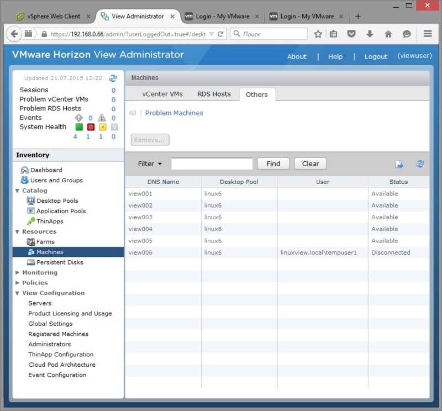Collapse the View Configuration section
The width and height of the screenshot is (442, 411).
click(17, 293)
